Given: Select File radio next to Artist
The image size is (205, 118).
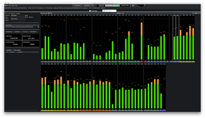Looking at the screenshot, I should 26,17.
